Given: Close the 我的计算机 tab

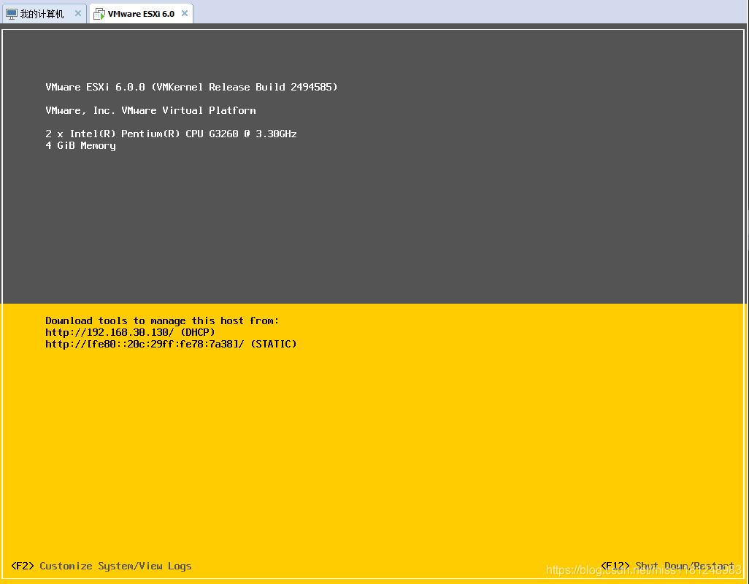Looking at the screenshot, I should [x=78, y=14].
